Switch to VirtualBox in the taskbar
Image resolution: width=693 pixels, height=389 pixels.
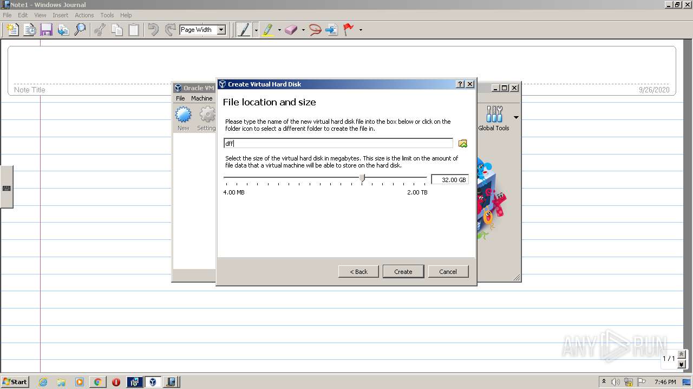coord(153,382)
